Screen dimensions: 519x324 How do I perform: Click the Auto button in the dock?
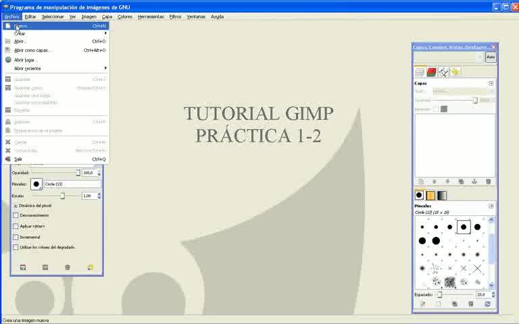click(x=491, y=57)
